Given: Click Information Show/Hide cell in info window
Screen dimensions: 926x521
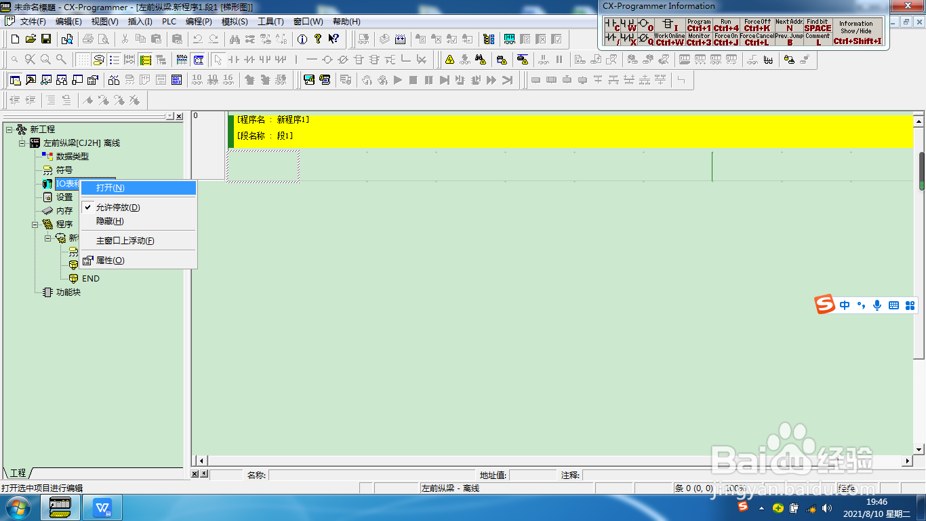Looking at the screenshot, I should 858,32.
